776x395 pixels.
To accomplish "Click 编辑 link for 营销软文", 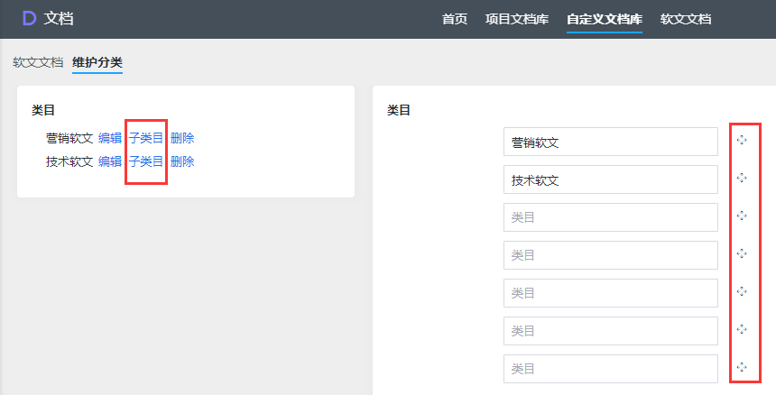I will [x=110, y=138].
